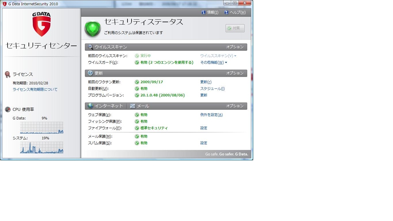Open 設定 link for ファイアウォール
The width and height of the screenshot is (393, 221).
coord(203,128)
